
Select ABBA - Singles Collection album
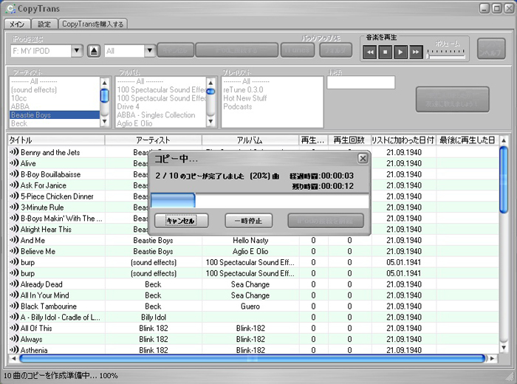pos(161,115)
